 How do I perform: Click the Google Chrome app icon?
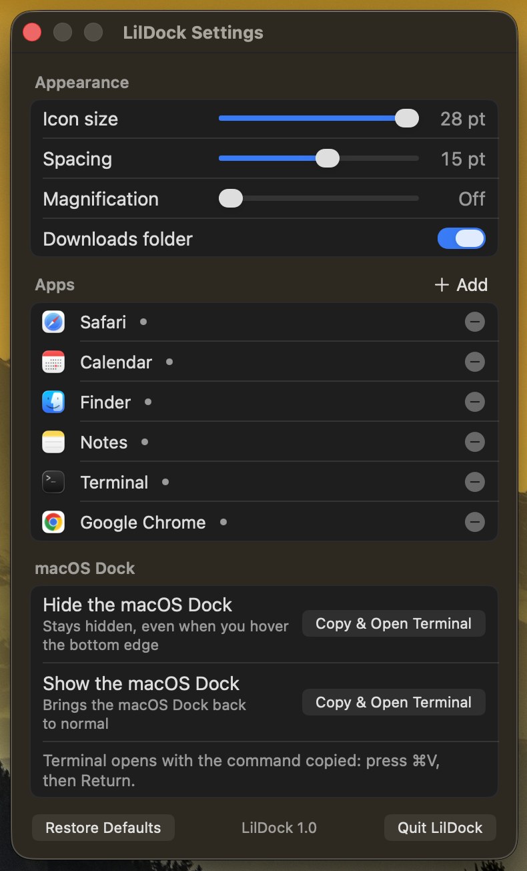(x=53, y=522)
